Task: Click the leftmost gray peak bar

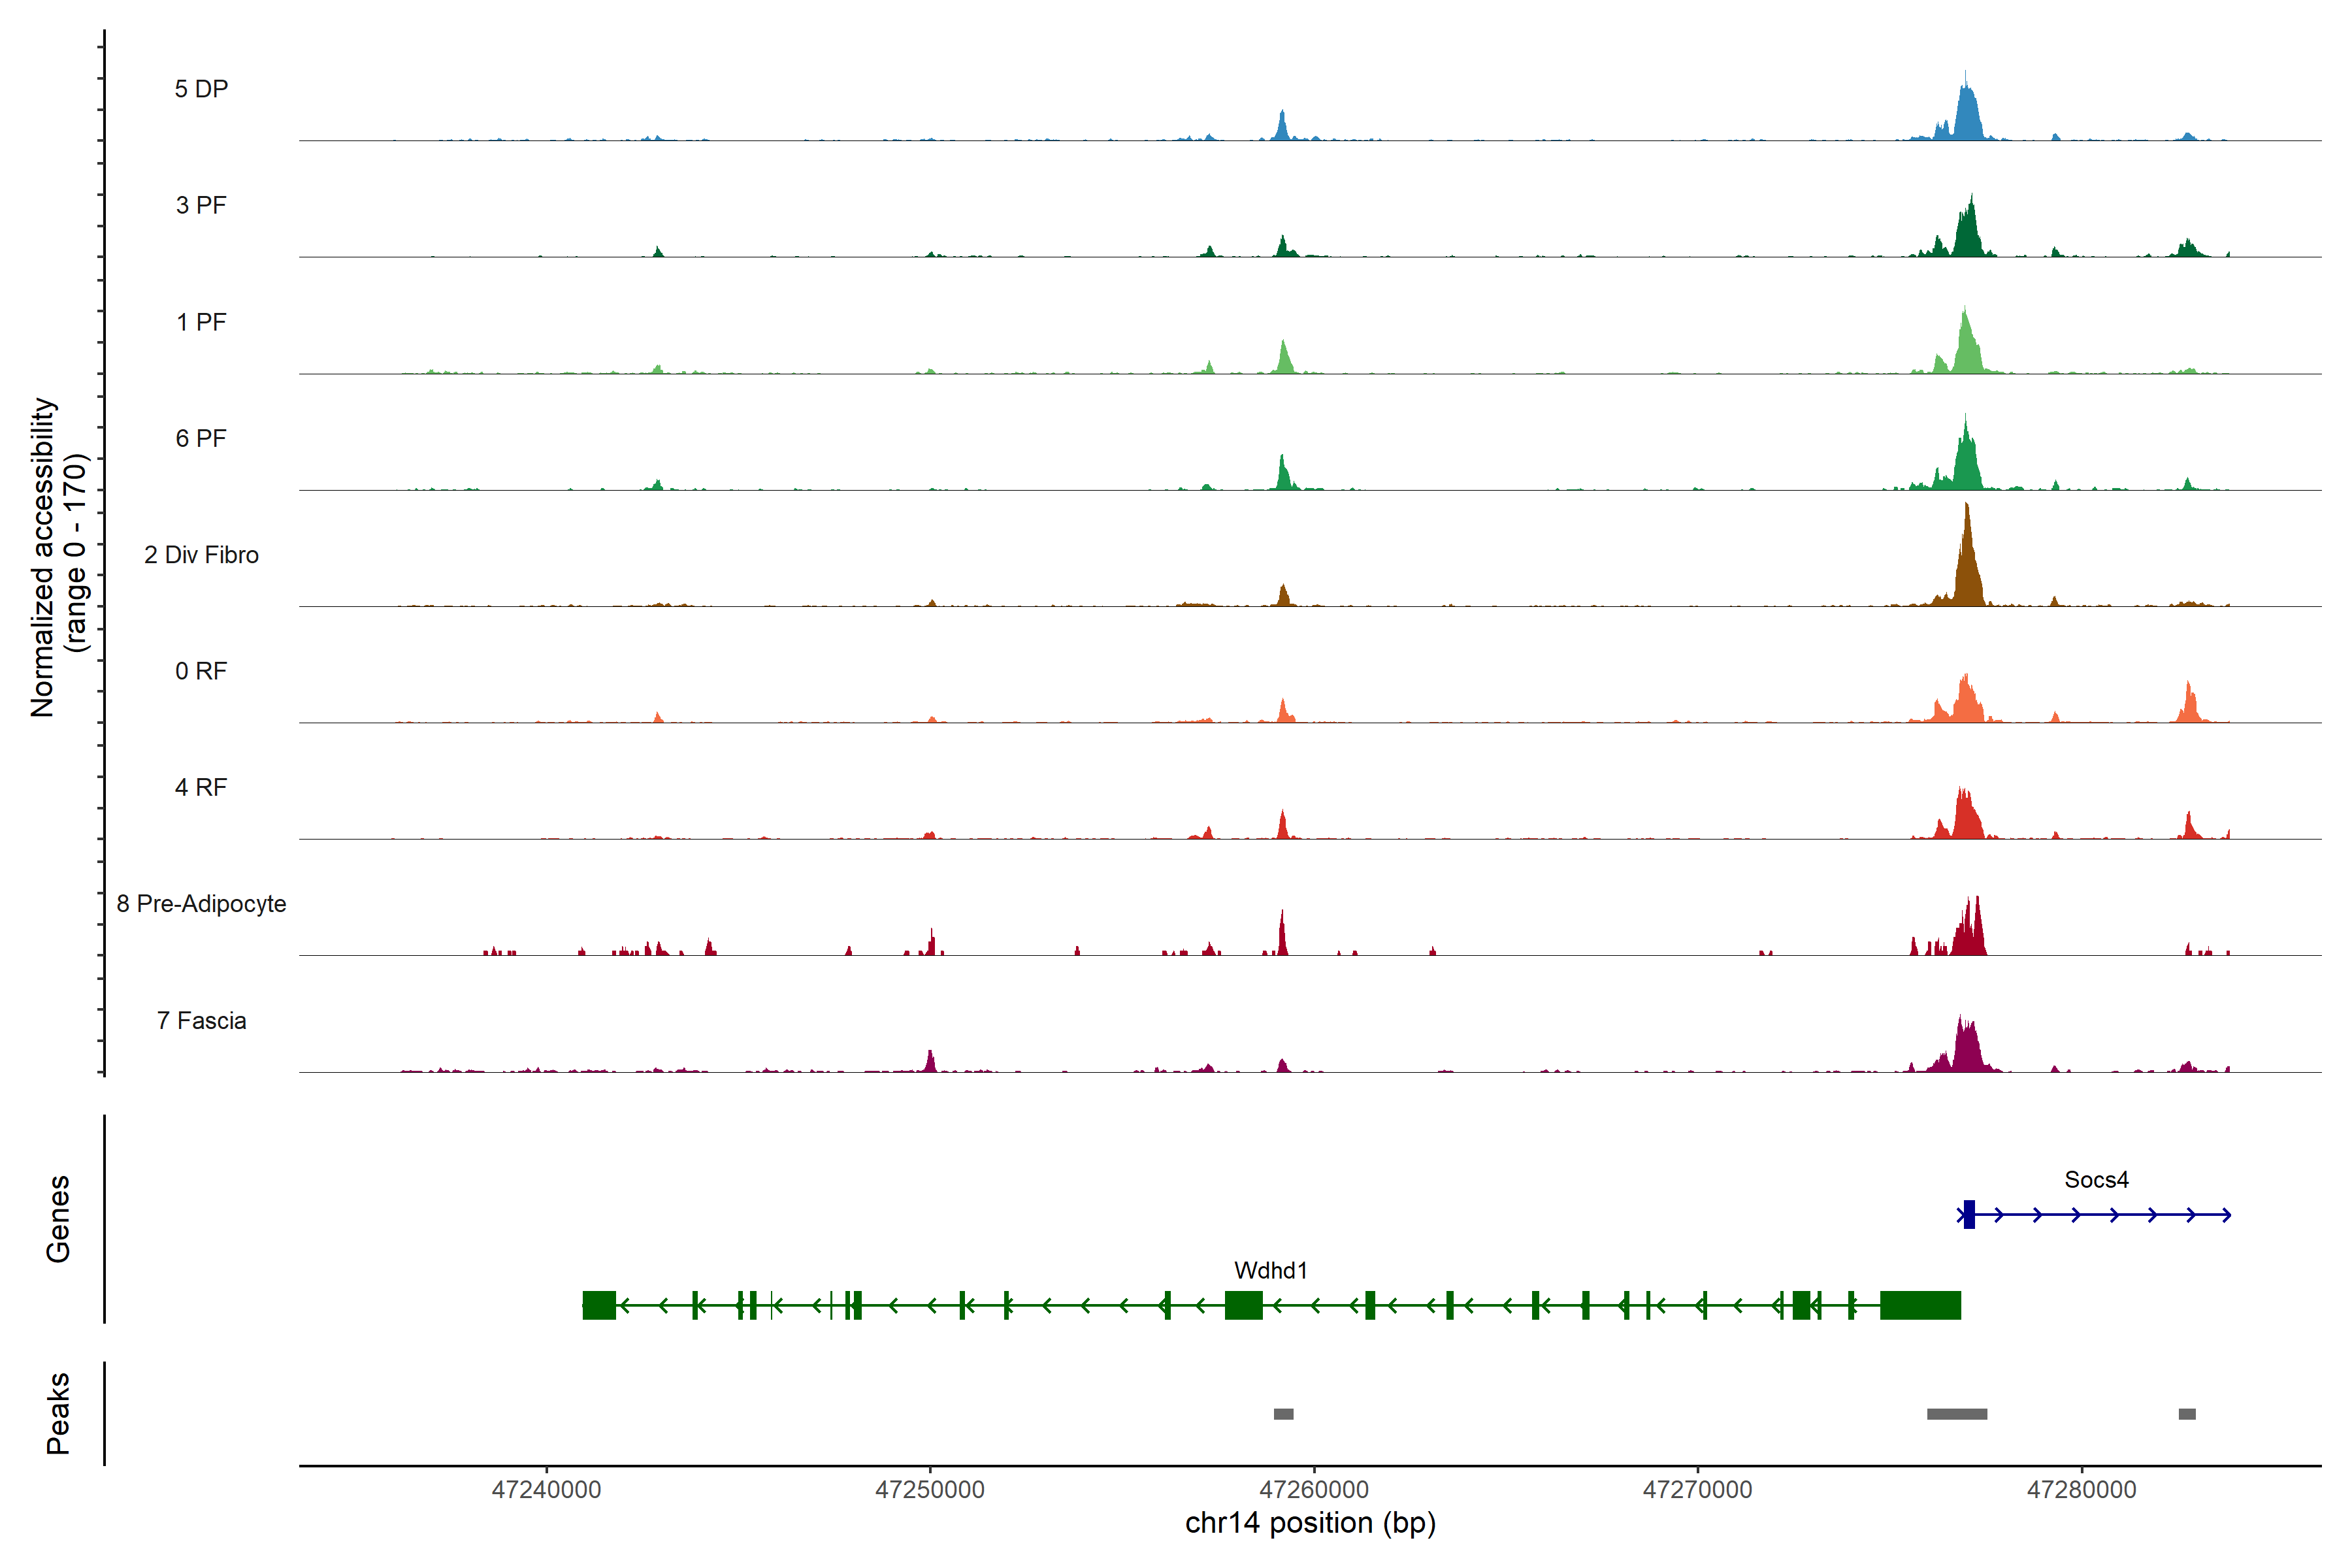Action: [1283, 1413]
